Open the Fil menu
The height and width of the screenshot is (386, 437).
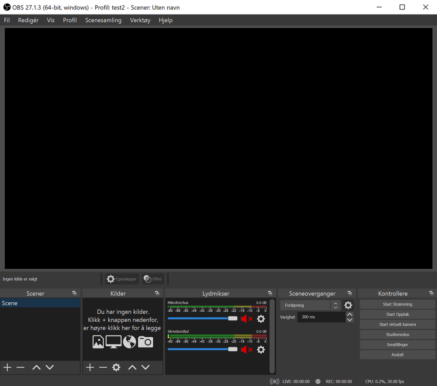[x=7, y=20]
